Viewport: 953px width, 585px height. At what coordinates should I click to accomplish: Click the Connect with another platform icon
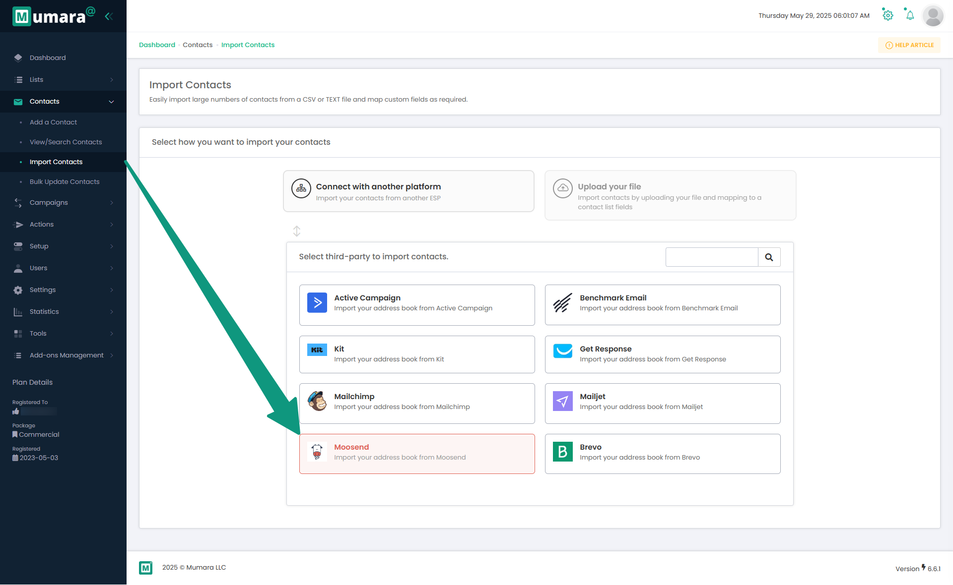pos(301,188)
